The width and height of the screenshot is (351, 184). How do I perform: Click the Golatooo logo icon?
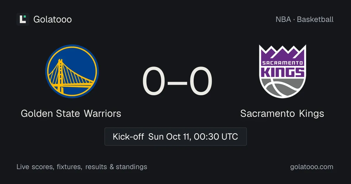point(23,19)
